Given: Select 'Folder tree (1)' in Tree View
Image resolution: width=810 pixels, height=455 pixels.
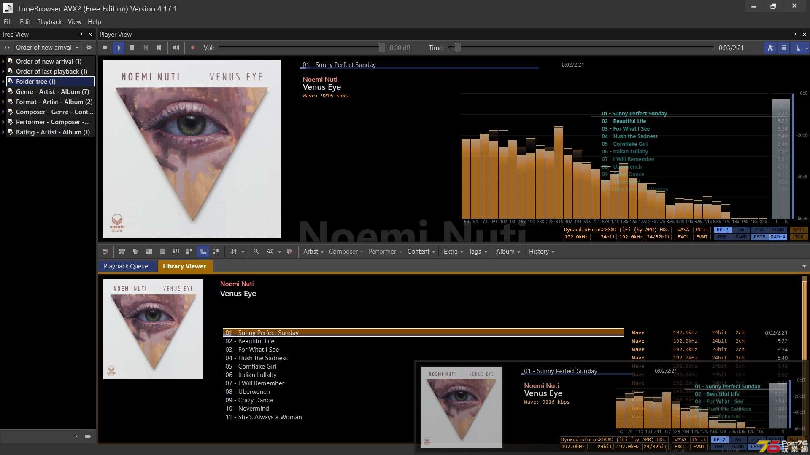Looking at the screenshot, I should tap(50, 82).
